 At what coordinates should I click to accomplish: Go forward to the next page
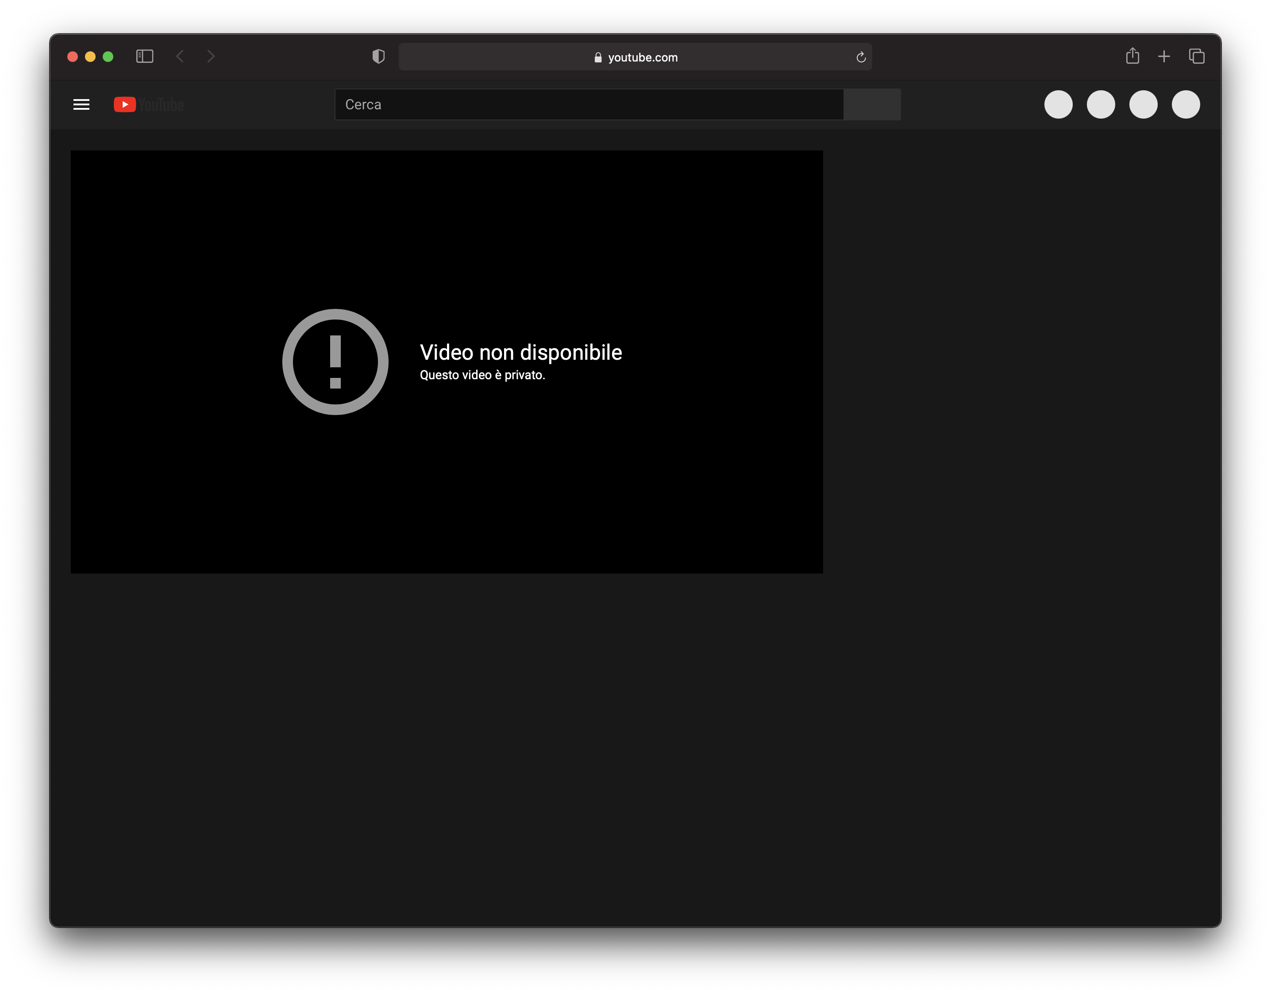(x=211, y=57)
